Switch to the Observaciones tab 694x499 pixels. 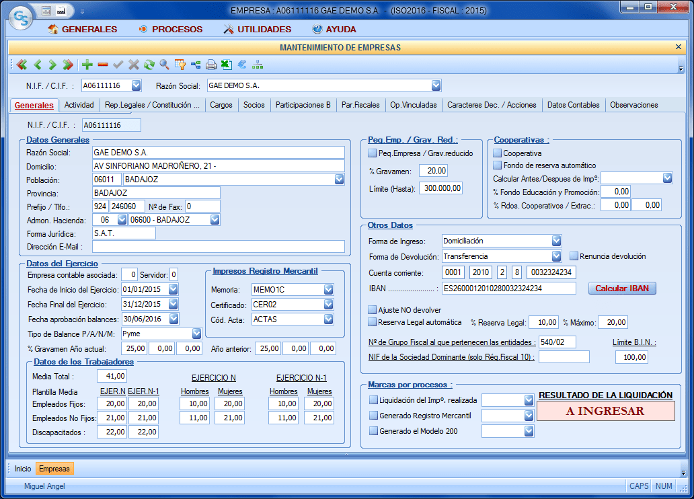[x=633, y=105]
